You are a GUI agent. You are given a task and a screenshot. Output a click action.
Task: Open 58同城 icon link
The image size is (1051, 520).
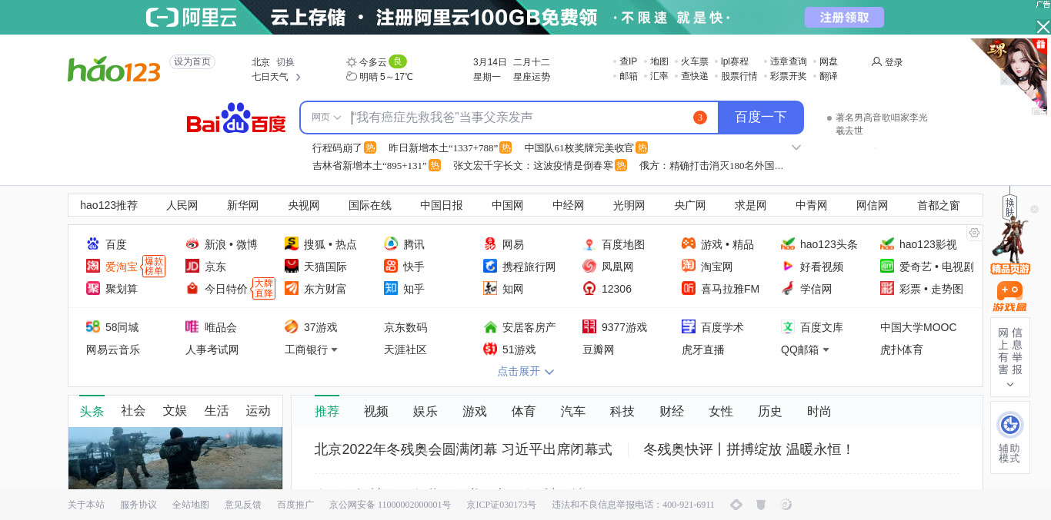coord(93,327)
